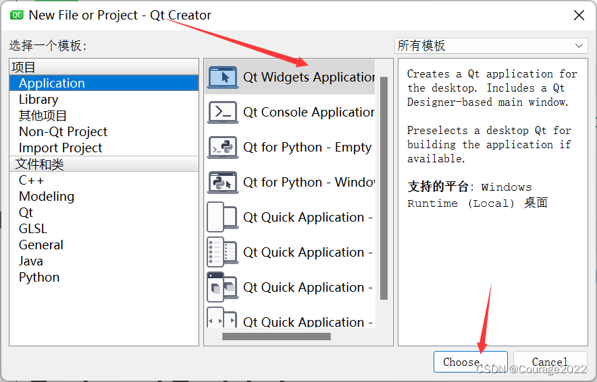The height and width of the screenshot is (382, 597).
Task: Select Modeling file category
Action: (x=104, y=196)
